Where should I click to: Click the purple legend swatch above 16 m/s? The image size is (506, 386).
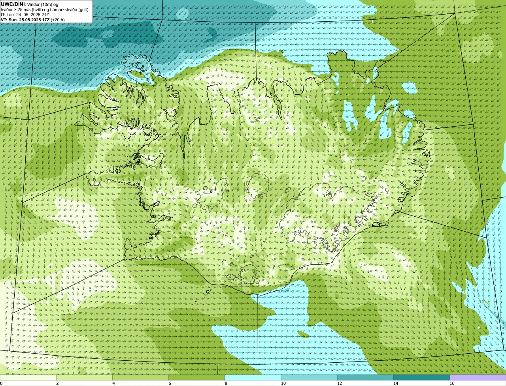(x=478, y=377)
